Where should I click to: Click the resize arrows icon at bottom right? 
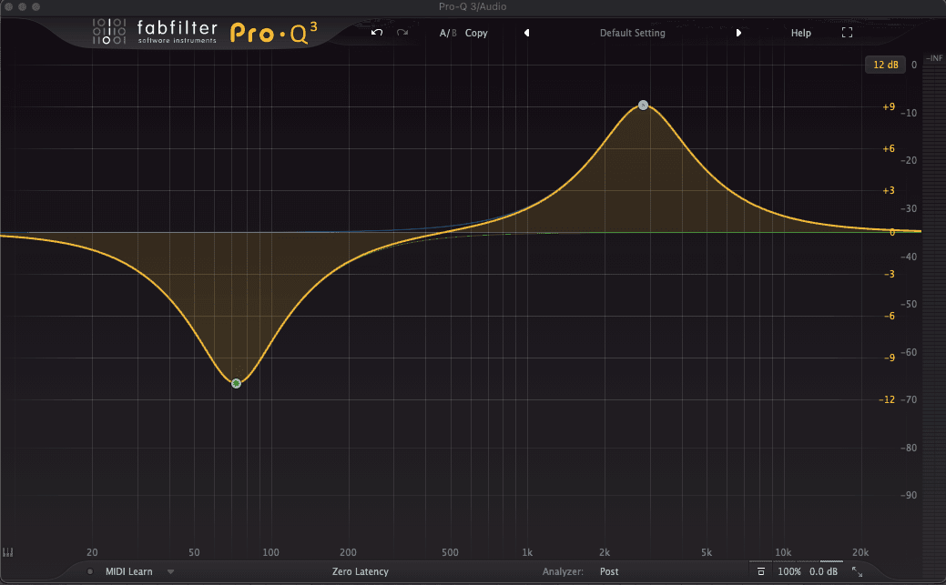(857, 571)
